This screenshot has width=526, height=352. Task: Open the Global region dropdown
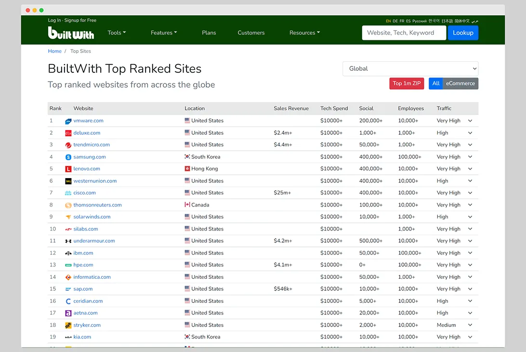(410, 68)
